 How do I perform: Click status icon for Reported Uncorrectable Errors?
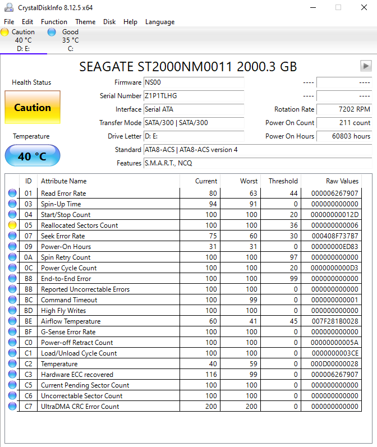click(12, 289)
